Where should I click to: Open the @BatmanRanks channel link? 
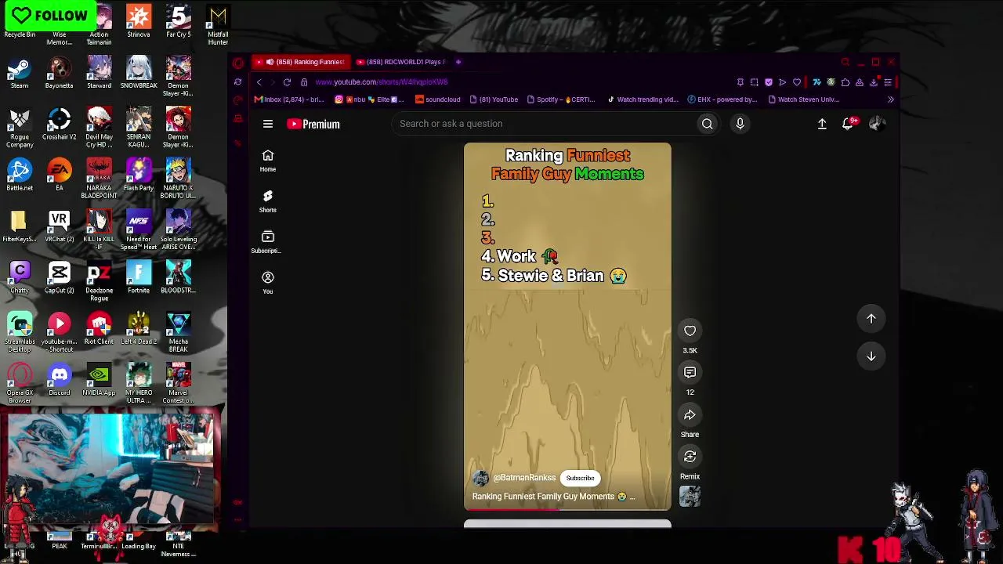point(524,478)
